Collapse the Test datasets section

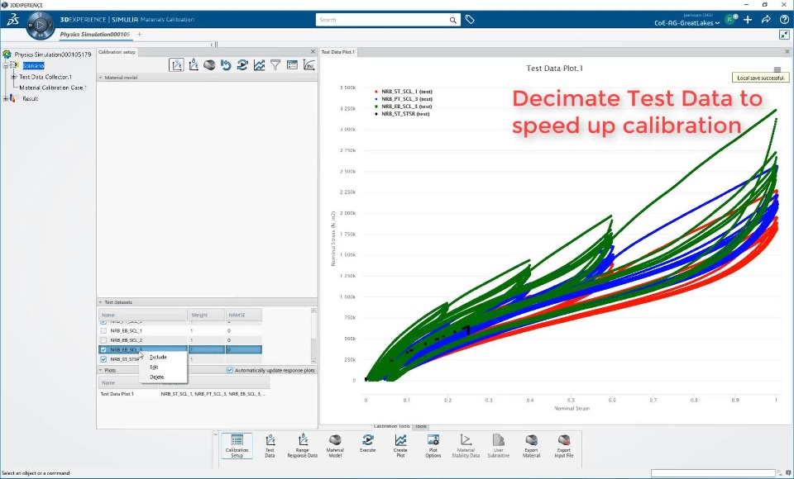tap(100, 302)
